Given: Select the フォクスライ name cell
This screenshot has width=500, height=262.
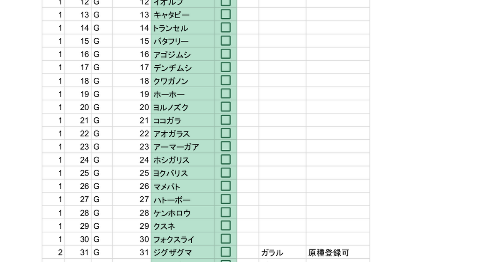Looking at the screenshot, I should 182,239.
